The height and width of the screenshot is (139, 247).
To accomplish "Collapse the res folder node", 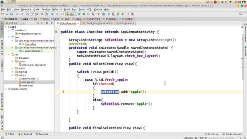I will (x=9, y=54).
